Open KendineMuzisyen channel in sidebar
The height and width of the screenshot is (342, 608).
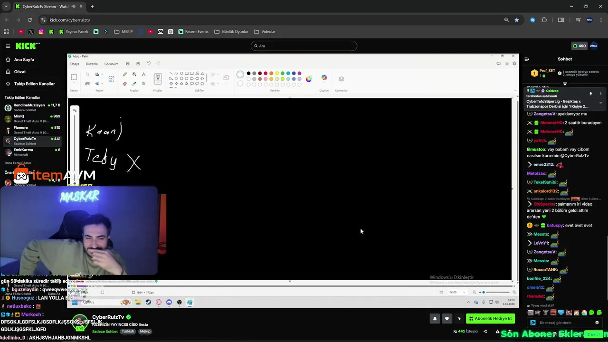(x=31, y=107)
